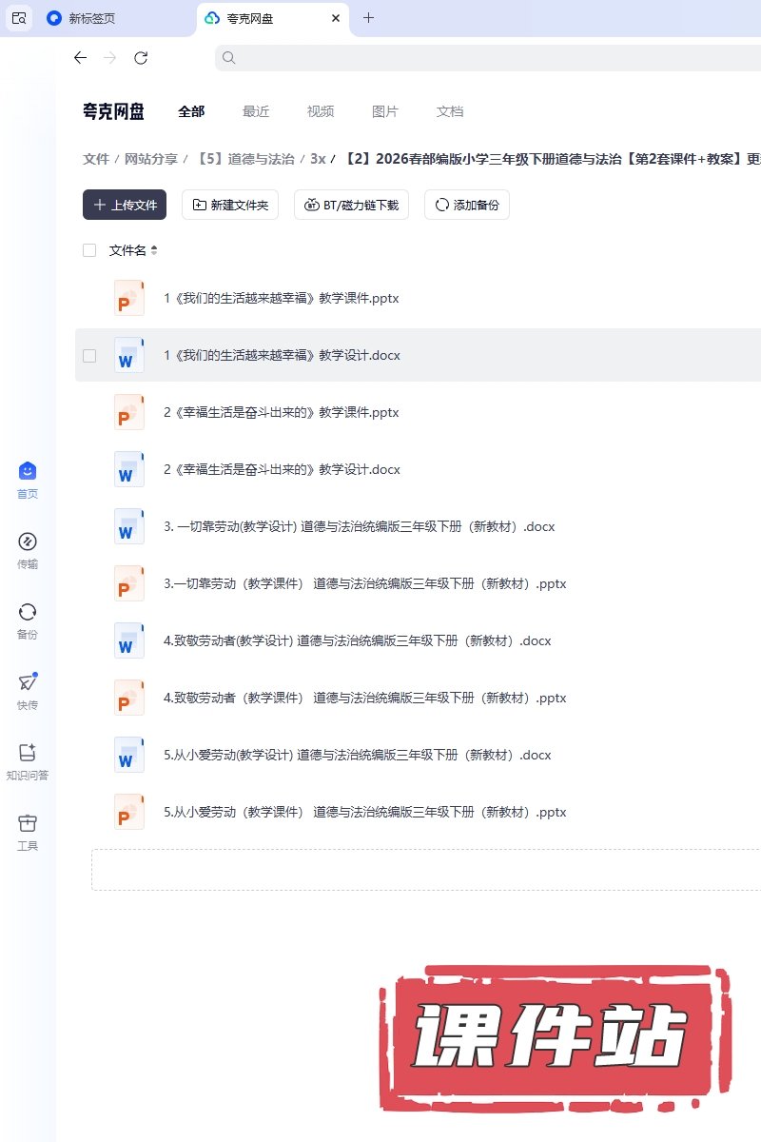Tick the select-all checkbox beside 文件名

[x=89, y=250]
